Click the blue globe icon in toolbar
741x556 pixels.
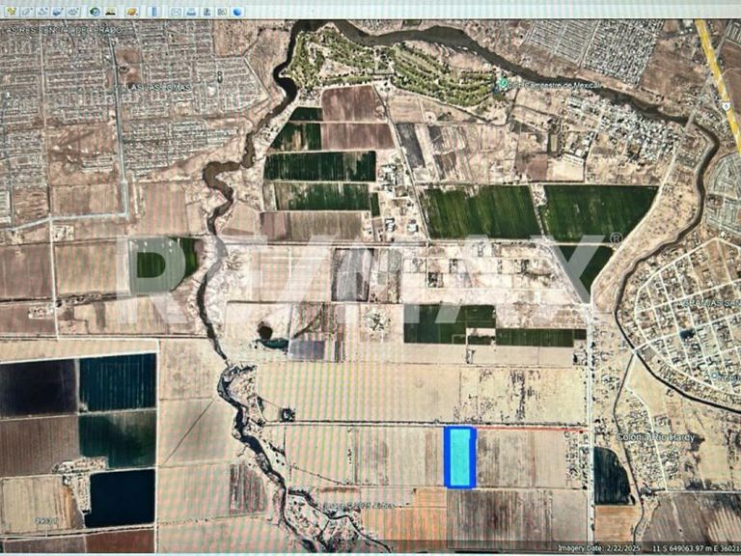[x=237, y=12]
